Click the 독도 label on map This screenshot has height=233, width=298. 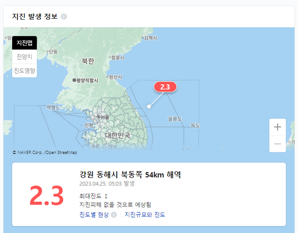195,125
